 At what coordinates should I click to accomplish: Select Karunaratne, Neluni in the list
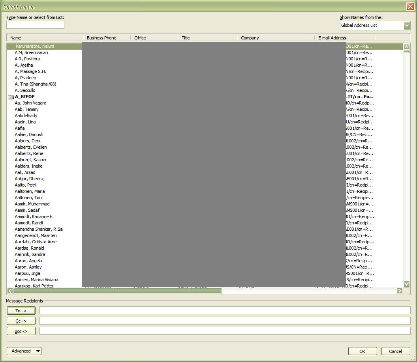(35, 46)
